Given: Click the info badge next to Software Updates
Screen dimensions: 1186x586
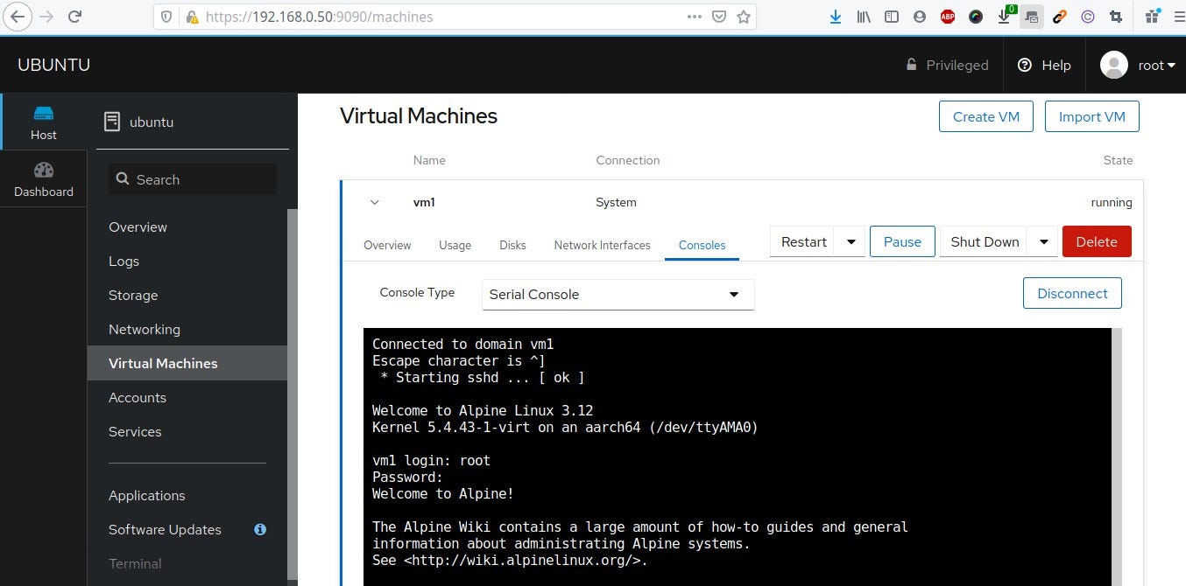Looking at the screenshot, I should (260, 529).
